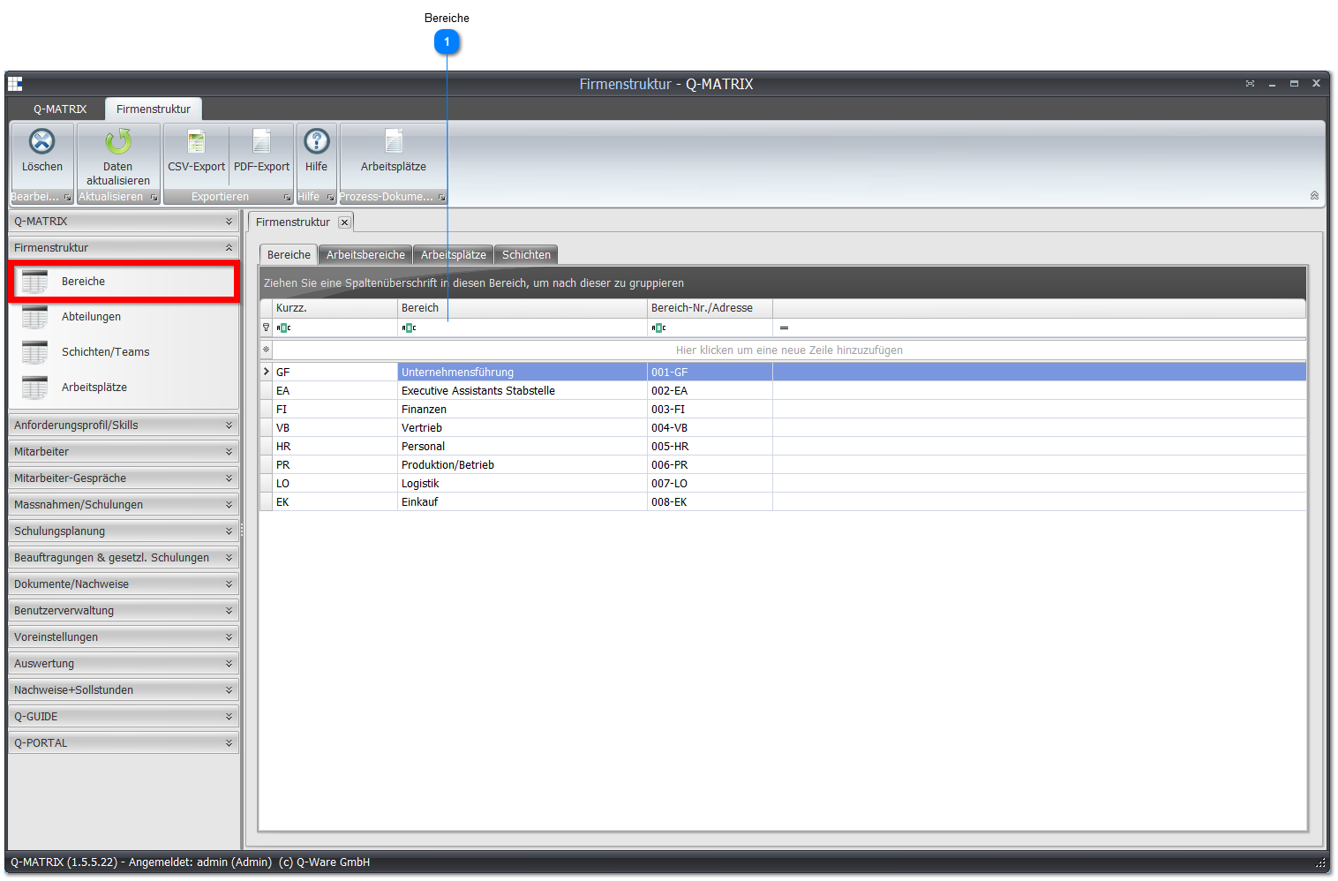1338x881 pixels.
Task: Click the '008-EK' cell
Action: tap(710, 502)
